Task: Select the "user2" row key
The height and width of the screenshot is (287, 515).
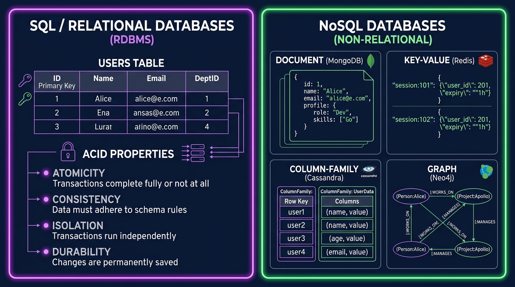Action: point(296,225)
